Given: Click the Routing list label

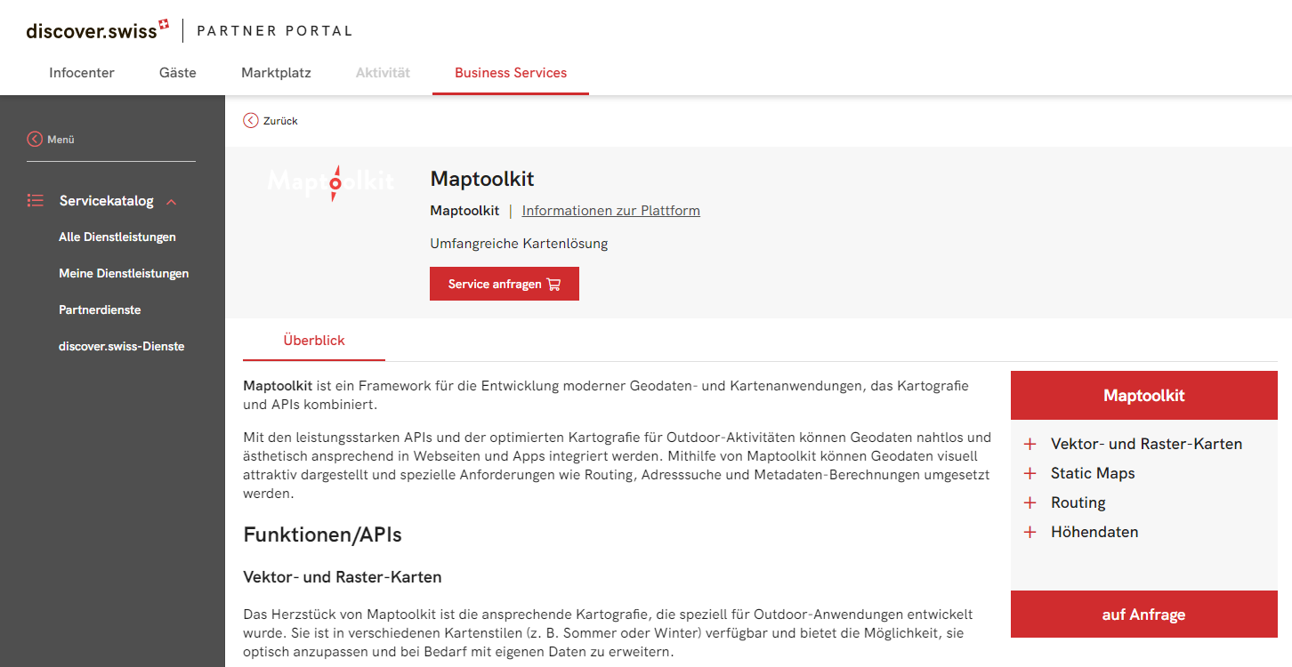Looking at the screenshot, I should (1078, 502).
